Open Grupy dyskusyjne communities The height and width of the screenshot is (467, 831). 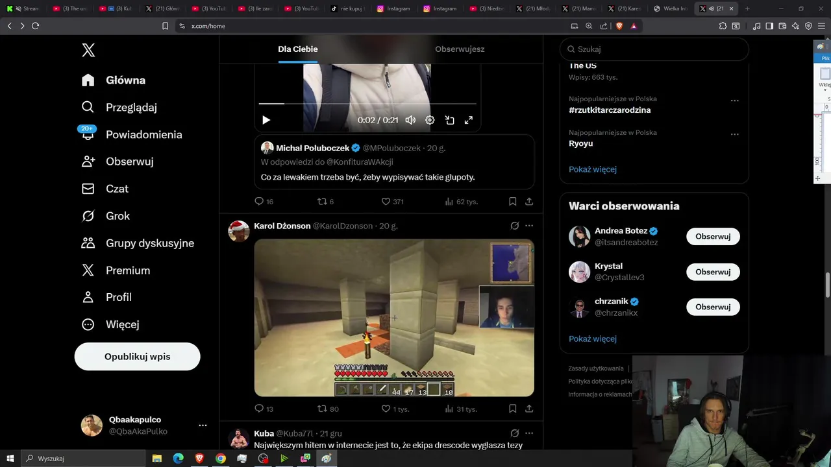click(x=138, y=243)
